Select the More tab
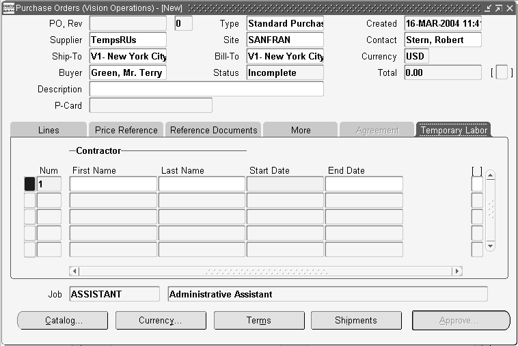Image resolution: width=518 pixels, height=346 pixels. pyautogui.click(x=301, y=130)
